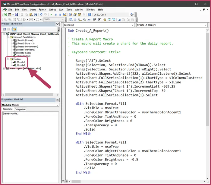The image size is (211, 185).
Task: Click the Save icon in the toolbar
Action: coord(16,15)
